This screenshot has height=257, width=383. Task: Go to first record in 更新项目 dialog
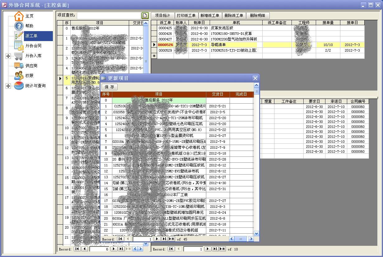120,239
